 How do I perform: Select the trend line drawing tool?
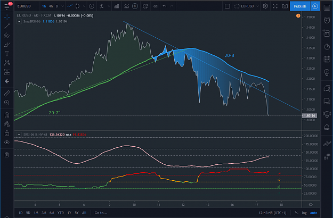(7, 27)
